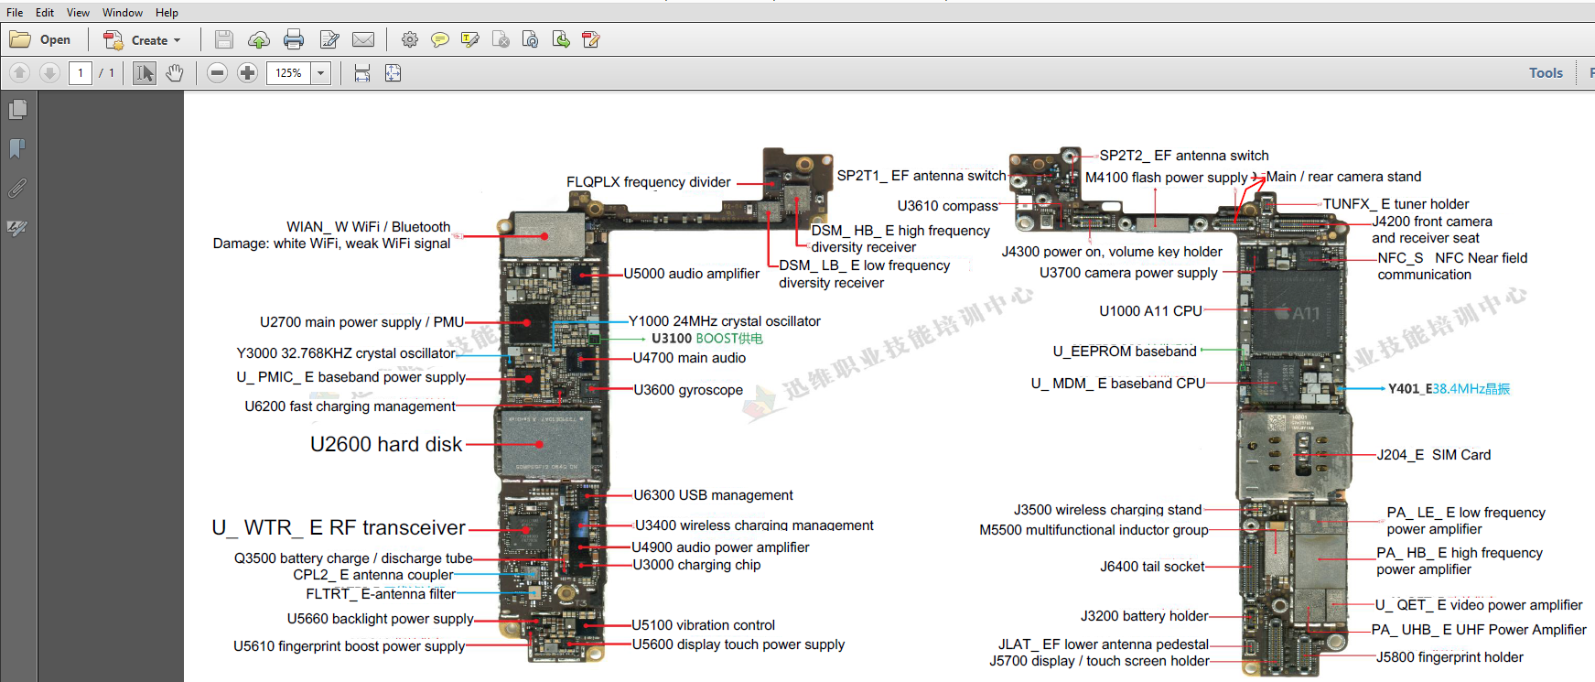The width and height of the screenshot is (1595, 682).
Task: Click the current page number field
Action: coord(81,73)
